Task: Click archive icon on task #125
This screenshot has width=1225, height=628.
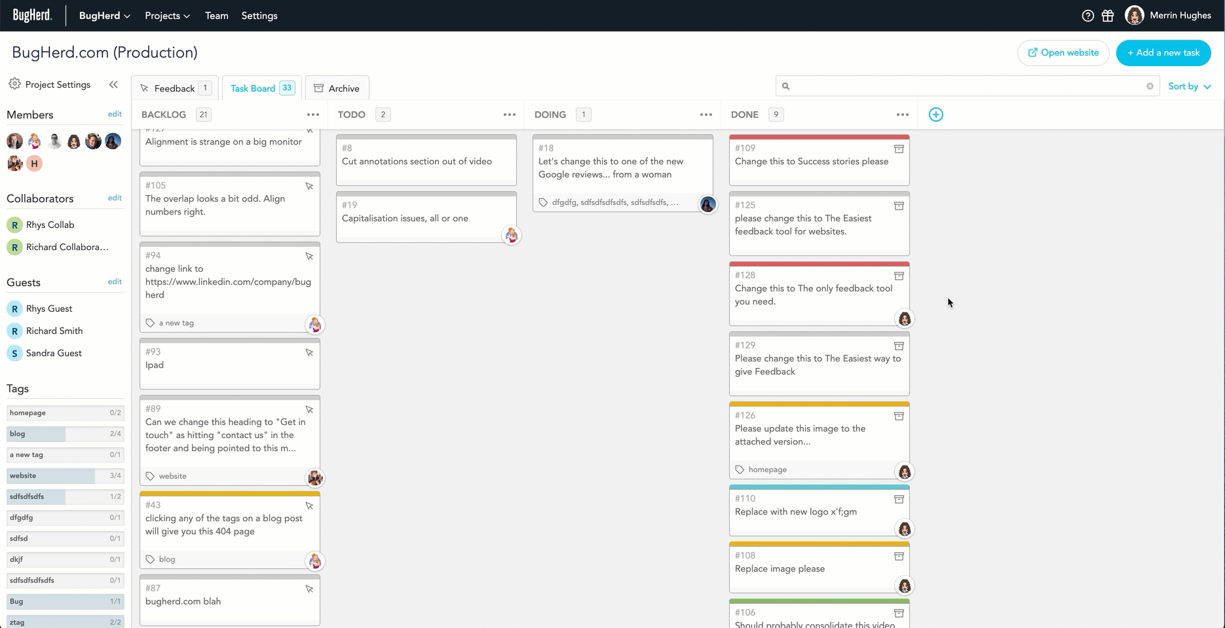Action: pos(899,206)
